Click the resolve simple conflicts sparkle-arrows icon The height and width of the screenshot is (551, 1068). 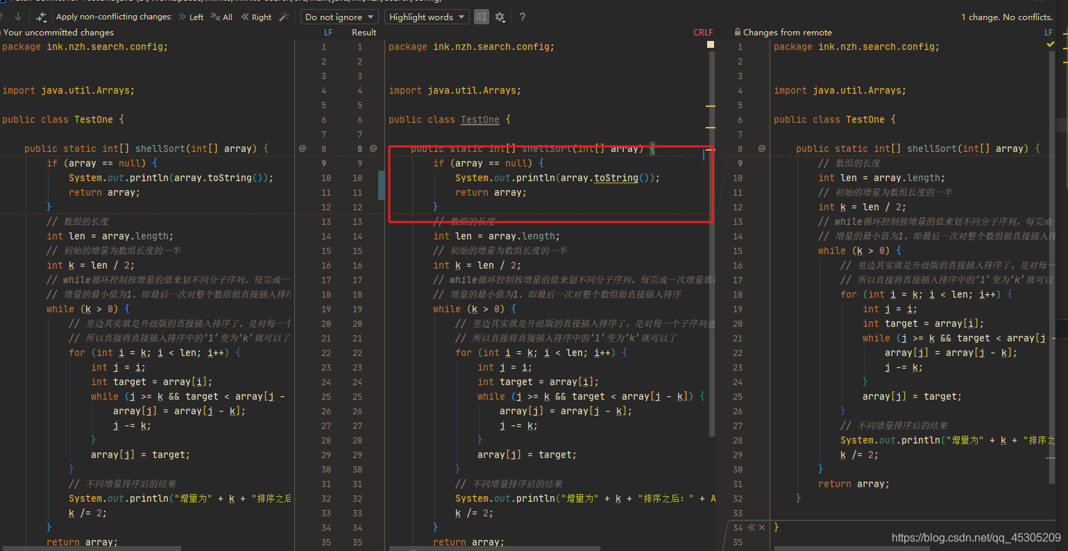(x=42, y=17)
